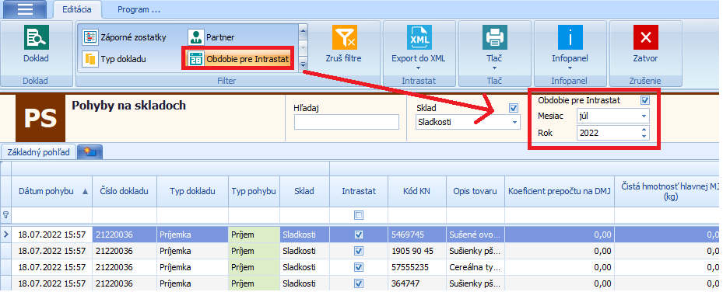
Task: Click Zruš filtre funnel icon
Action: point(345,38)
